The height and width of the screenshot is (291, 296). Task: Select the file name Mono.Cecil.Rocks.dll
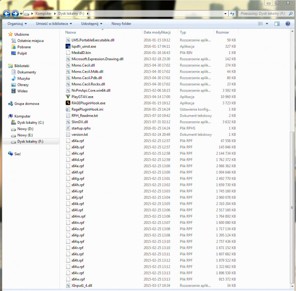click(88, 84)
